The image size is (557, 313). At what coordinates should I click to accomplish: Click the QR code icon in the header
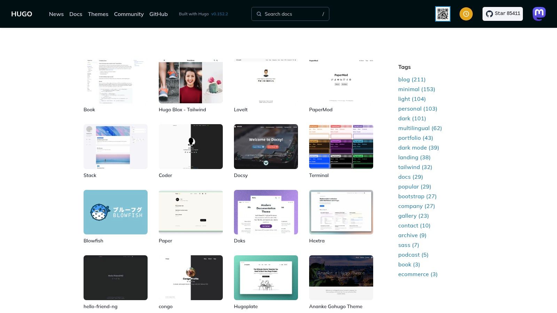pyautogui.click(x=443, y=14)
